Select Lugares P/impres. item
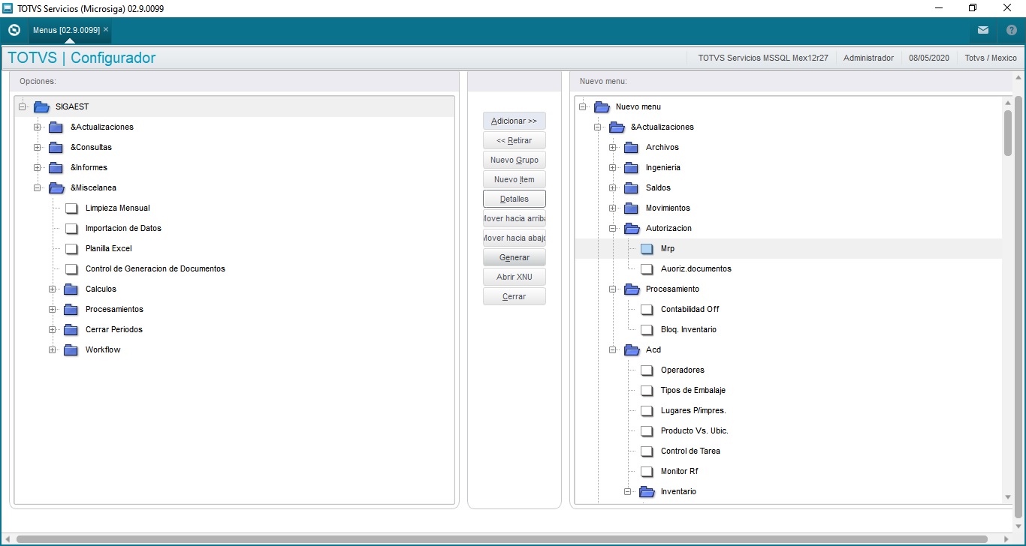 [x=693, y=410]
